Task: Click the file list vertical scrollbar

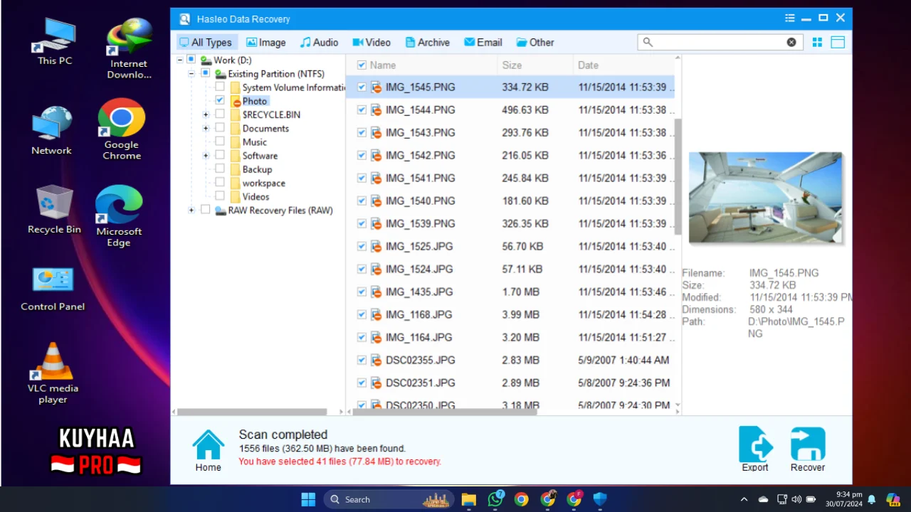Action: (x=678, y=176)
